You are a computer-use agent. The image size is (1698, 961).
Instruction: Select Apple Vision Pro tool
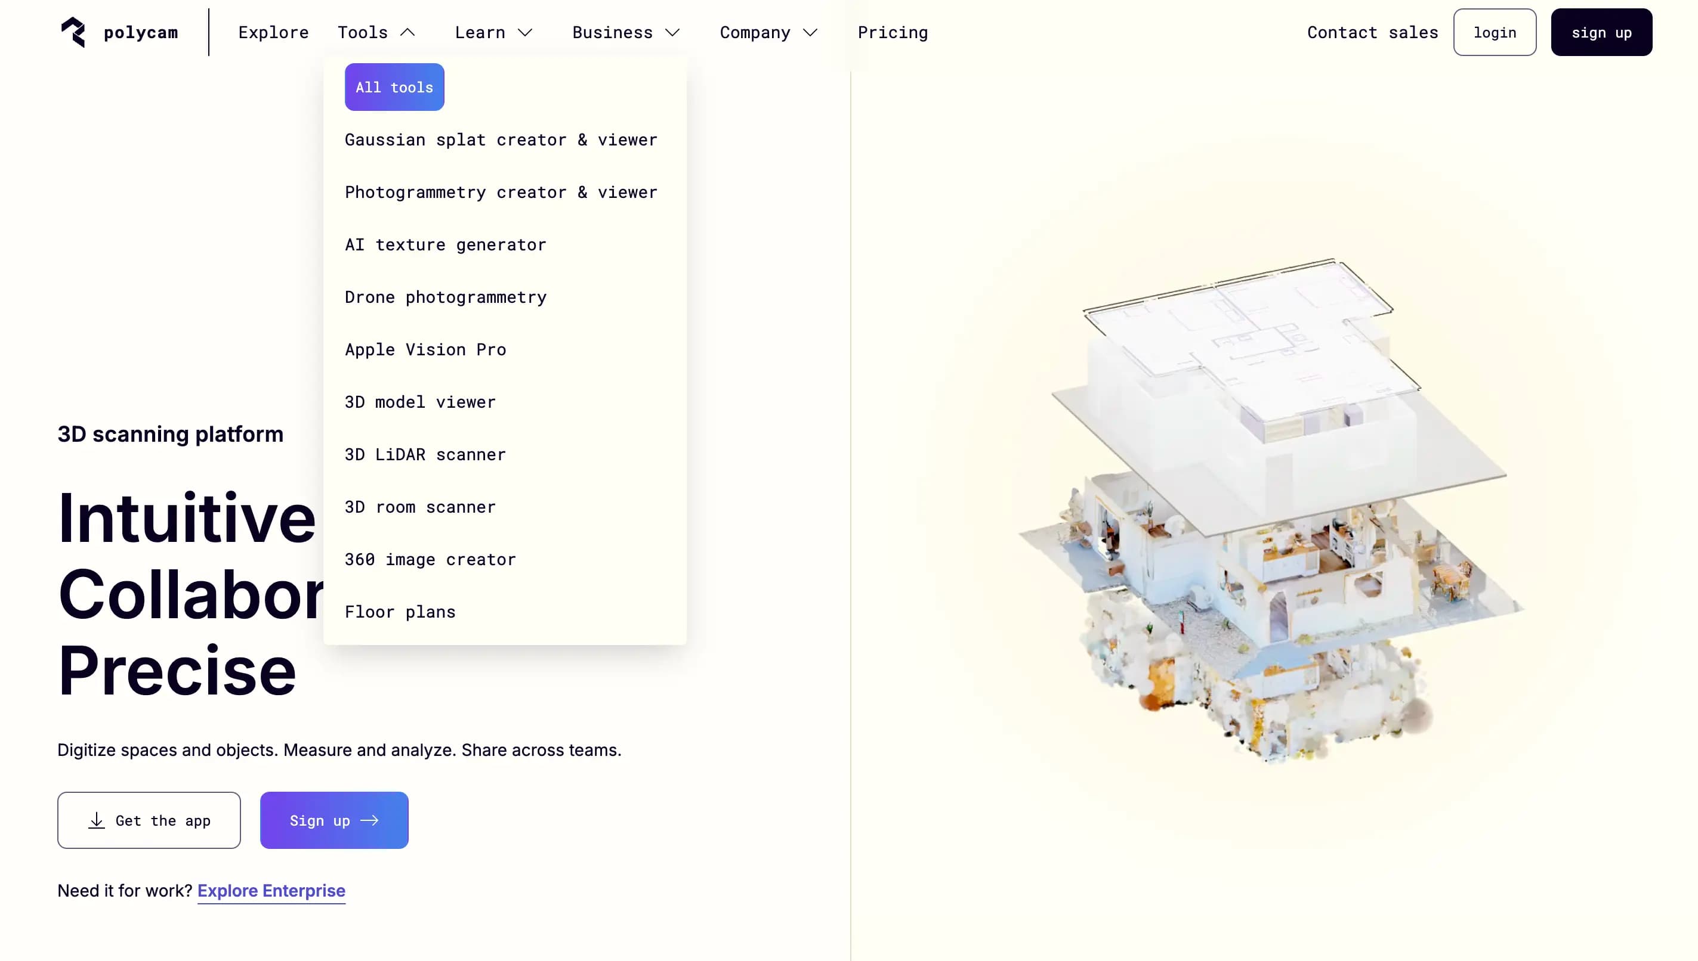425,348
